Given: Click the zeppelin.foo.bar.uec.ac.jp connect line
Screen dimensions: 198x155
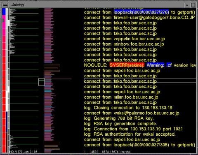Looking at the screenshot, I should pos(125,39).
